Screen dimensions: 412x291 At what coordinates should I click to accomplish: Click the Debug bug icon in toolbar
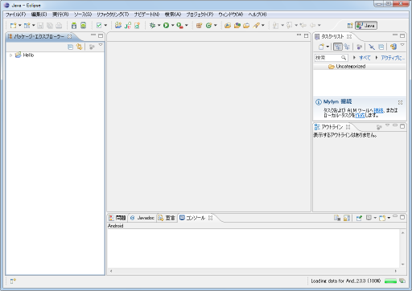152,25
